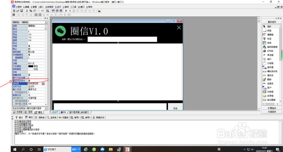Toggle the 可视 (visible) property value
This screenshot has height=152, width=283.
coord(36,46)
